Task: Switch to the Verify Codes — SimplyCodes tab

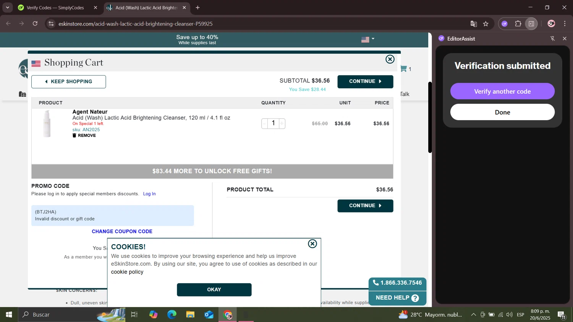Action: pos(55,8)
